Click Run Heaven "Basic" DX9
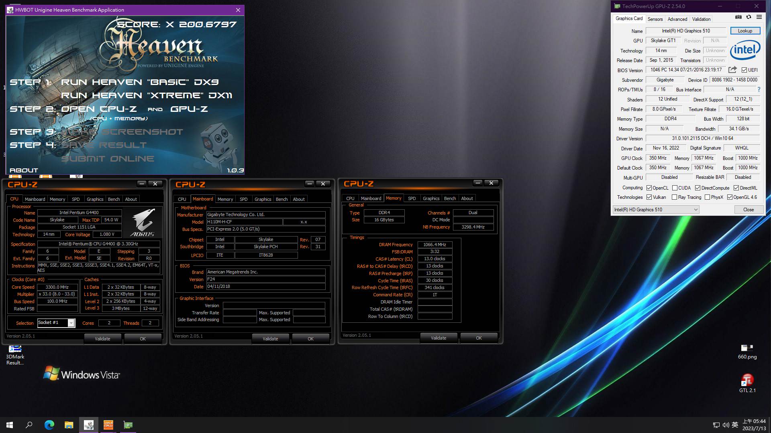 pyautogui.click(x=140, y=82)
